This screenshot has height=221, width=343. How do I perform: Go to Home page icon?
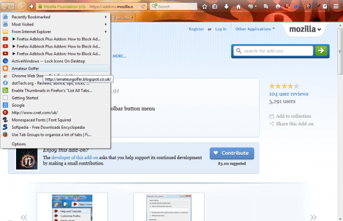[x=238, y=7]
